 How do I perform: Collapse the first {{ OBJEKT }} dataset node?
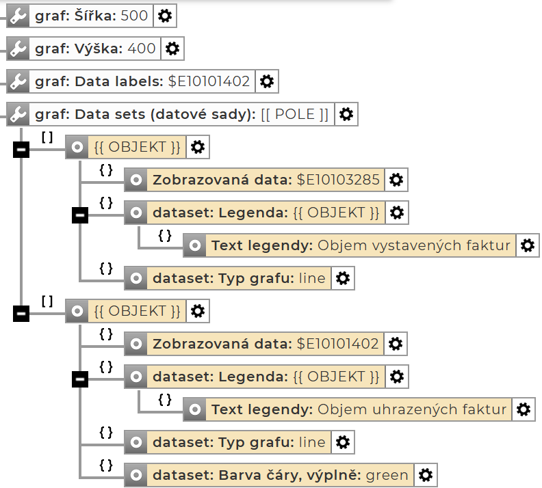coord(21,150)
